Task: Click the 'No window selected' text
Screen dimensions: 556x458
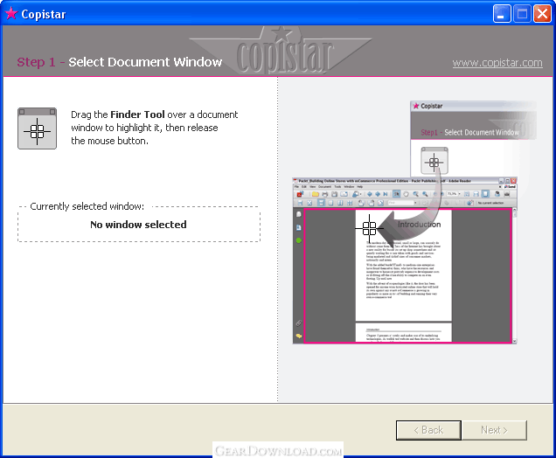Action: point(138,225)
